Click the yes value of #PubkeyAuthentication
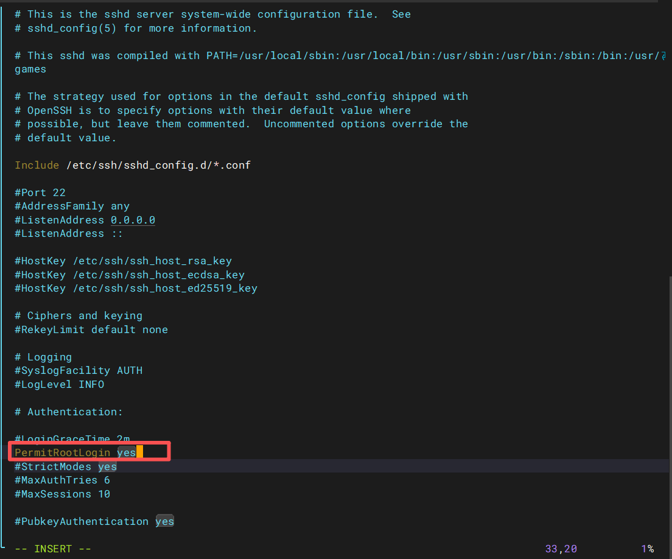 click(x=164, y=521)
